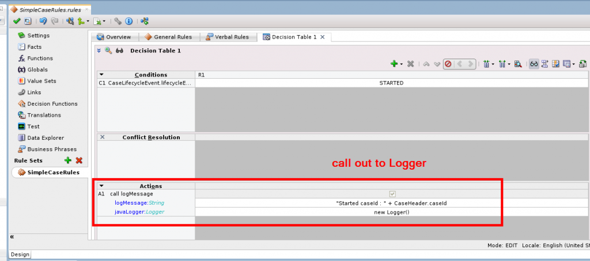Click the new Logger() value cell

point(391,212)
